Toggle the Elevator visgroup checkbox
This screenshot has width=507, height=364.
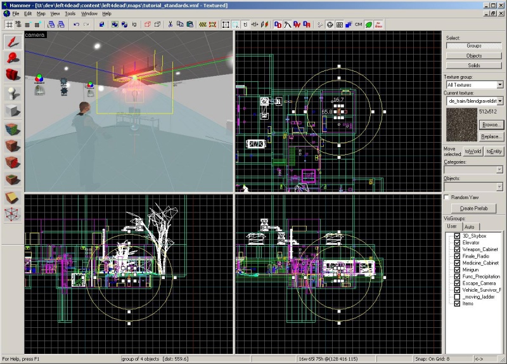click(x=457, y=243)
